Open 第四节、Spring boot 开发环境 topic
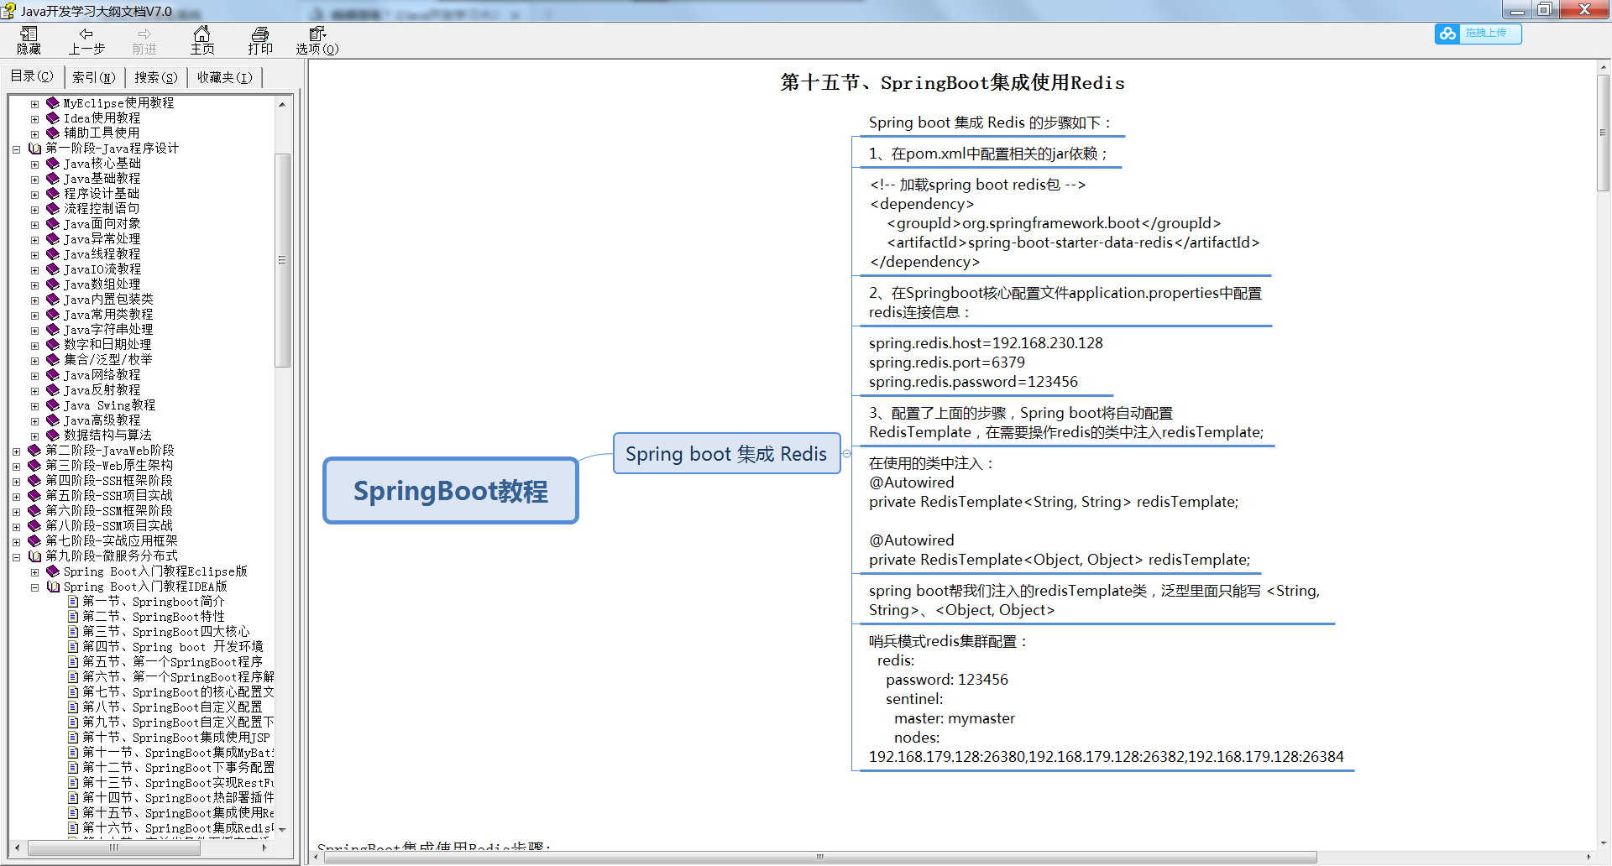Image resolution: width=1612 pixels, height=866 pixels. pyautogui.click(x=173, y=647)
